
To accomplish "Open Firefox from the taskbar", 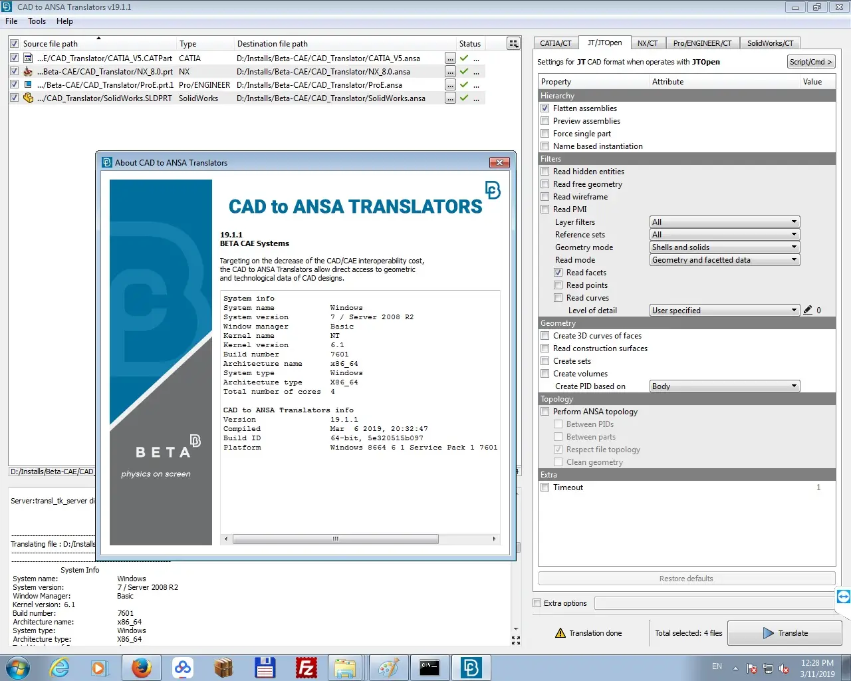I will click(x=141, y=668).
